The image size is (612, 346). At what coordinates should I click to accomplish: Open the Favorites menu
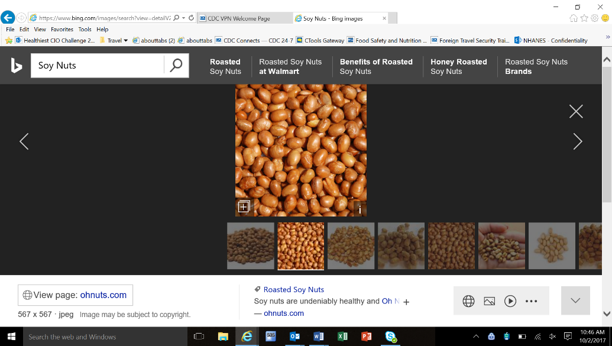pos(62,30)
